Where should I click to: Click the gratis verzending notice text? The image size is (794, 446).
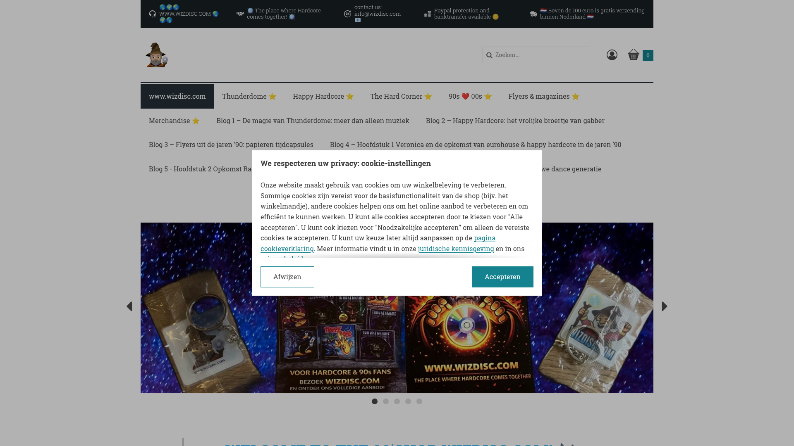[x=592, y=14]
